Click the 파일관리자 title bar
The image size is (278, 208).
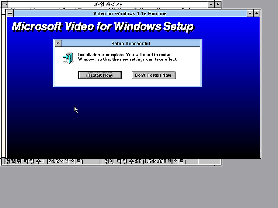pyautogui.click(x=108, y=4)
